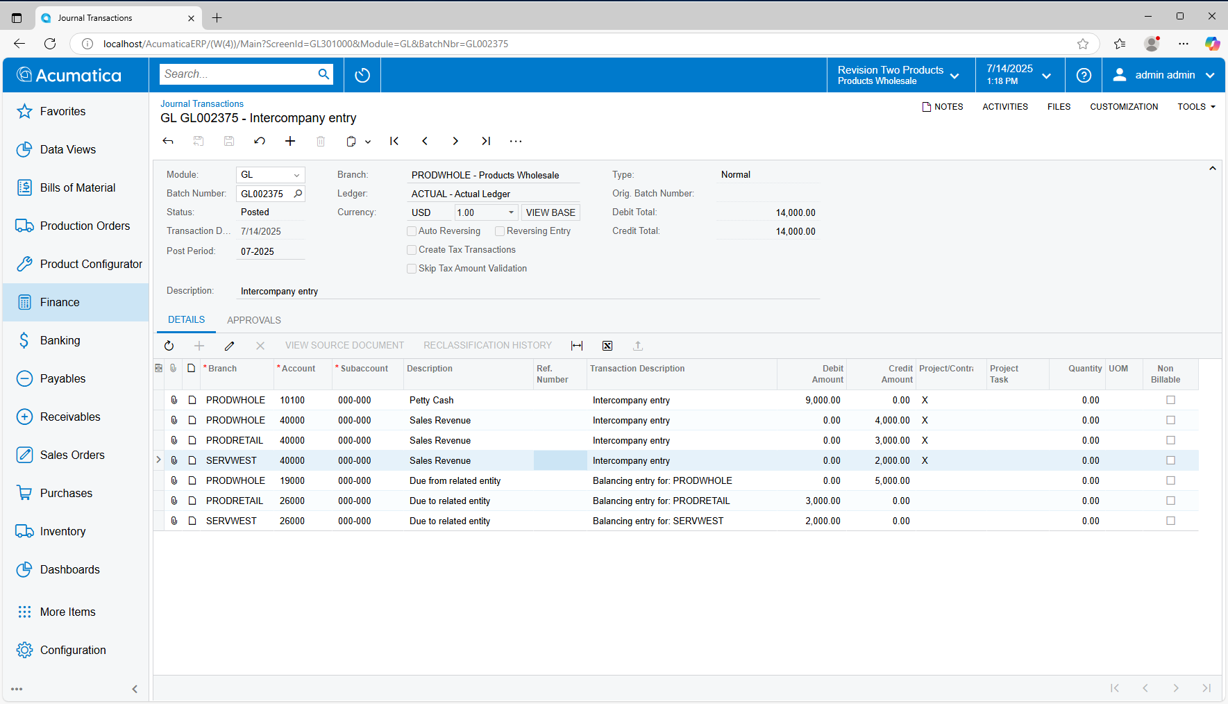Expand the selected SERVWEST row arrow indicator
Image resolution: width=1228 pixels, height=704 pixels.
click(x=158, y=460)
